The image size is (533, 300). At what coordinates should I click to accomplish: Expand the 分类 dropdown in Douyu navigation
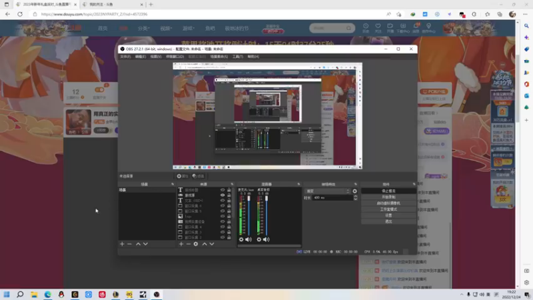coord(143,29)
